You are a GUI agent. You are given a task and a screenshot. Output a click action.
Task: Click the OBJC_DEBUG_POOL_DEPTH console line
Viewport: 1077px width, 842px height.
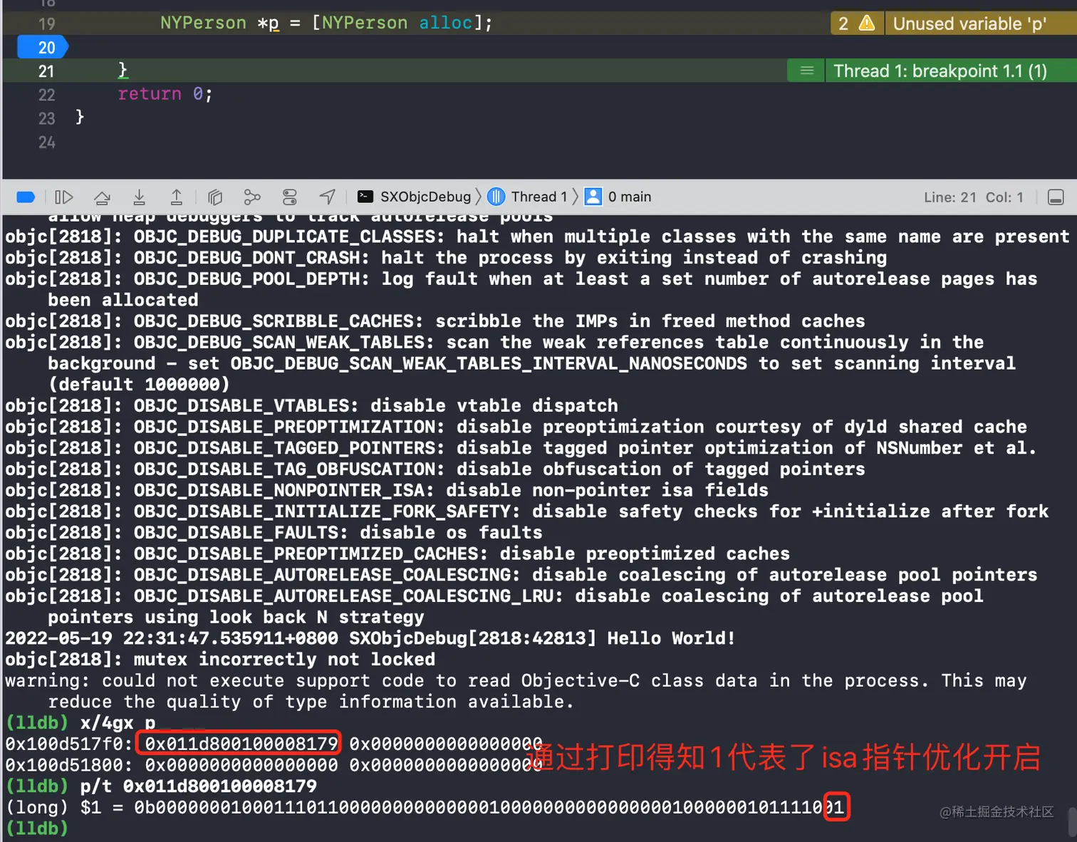click(521, 289)
